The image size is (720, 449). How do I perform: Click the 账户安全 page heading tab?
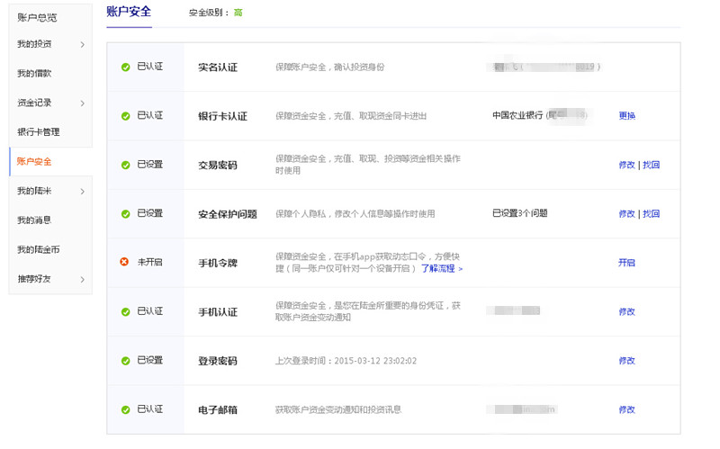coord(129,12)
